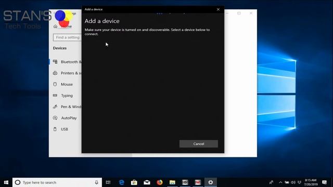Click the Home icon in Settings
Image resolution: width=333 pixels, height=187 pixels.
click(56, 26)
